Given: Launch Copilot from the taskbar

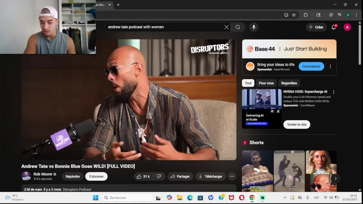Looking at the screenshot, I should 169,198.
